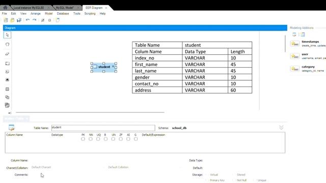Select the user table template
The image size is (326, 183).
308,56
